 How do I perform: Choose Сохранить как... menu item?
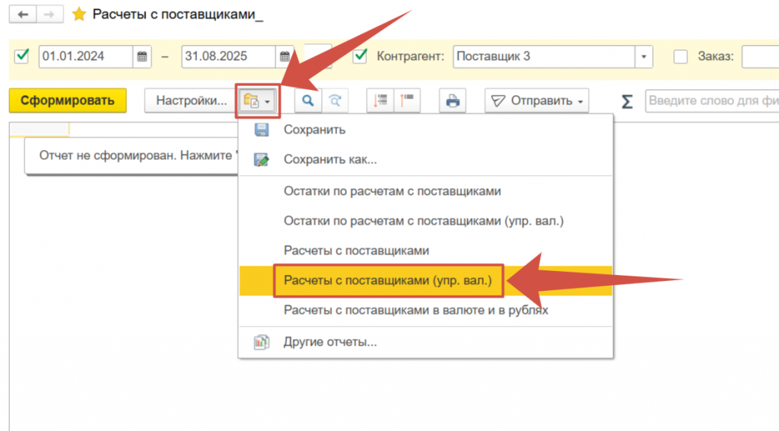330,159
